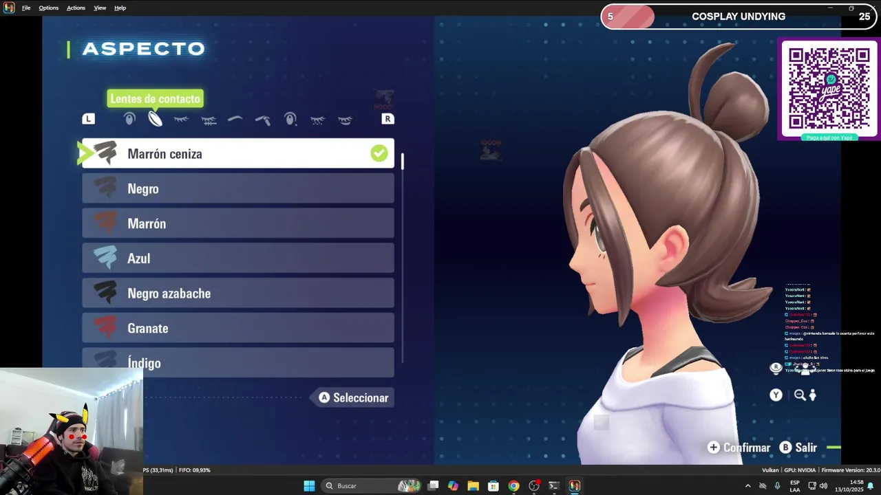881x495 pixels.
Task: Click the + Confirmar button
Action: (x=739, y=448)
